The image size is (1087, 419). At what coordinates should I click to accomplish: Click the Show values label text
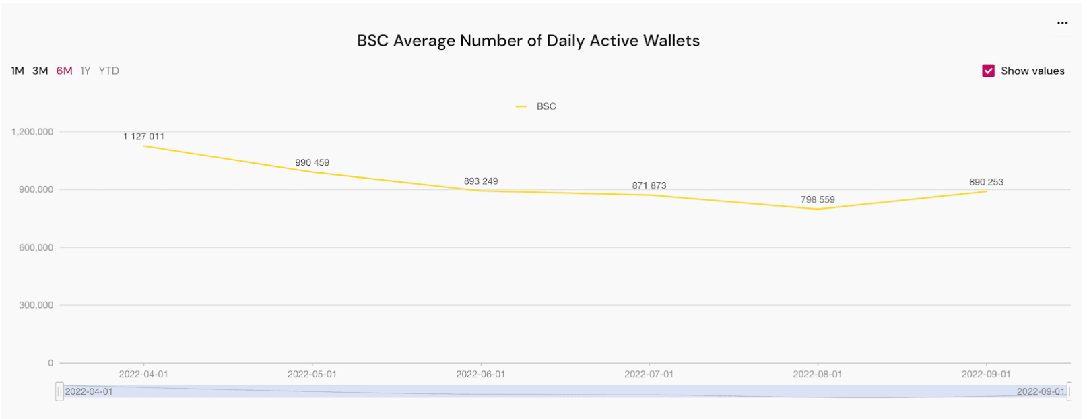point(1032,71)
